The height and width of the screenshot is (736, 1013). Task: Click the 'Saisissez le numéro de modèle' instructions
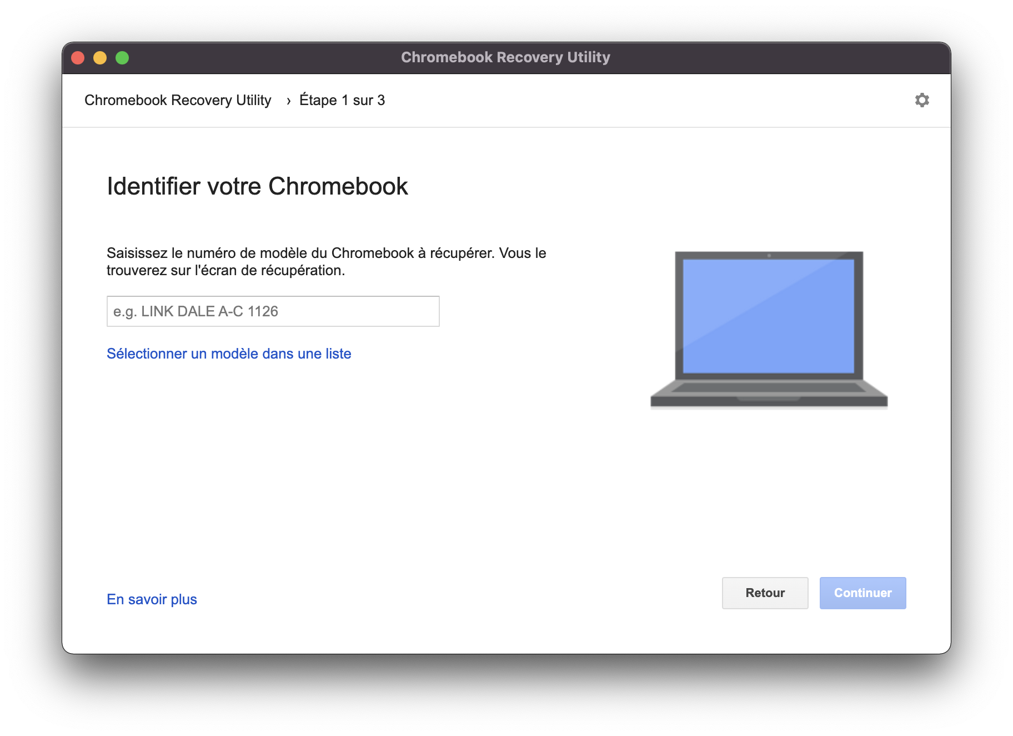pos(327,262)
